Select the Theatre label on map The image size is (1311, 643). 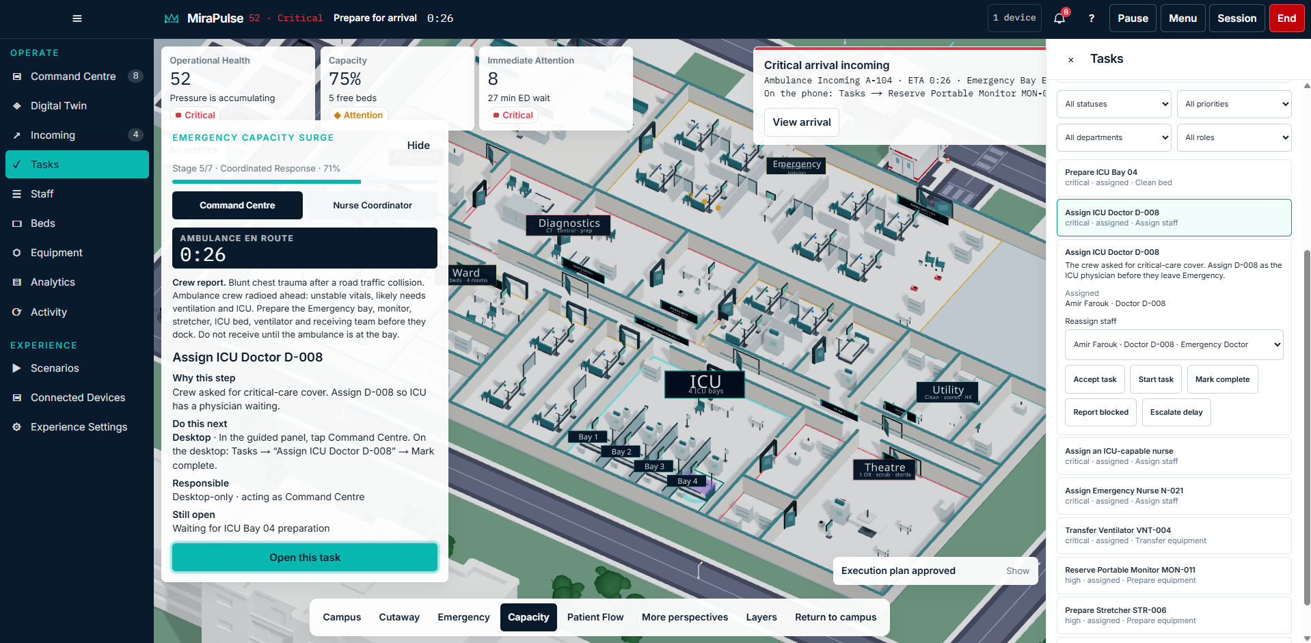coord(884,469)
